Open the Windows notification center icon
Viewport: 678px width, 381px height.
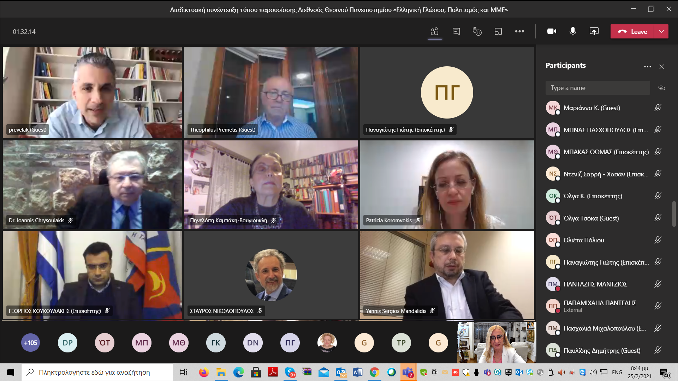click(x=664, y=373)
